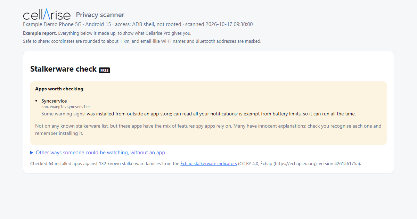Select the 'Stalkerware check' heading

[x=63, y=69]
